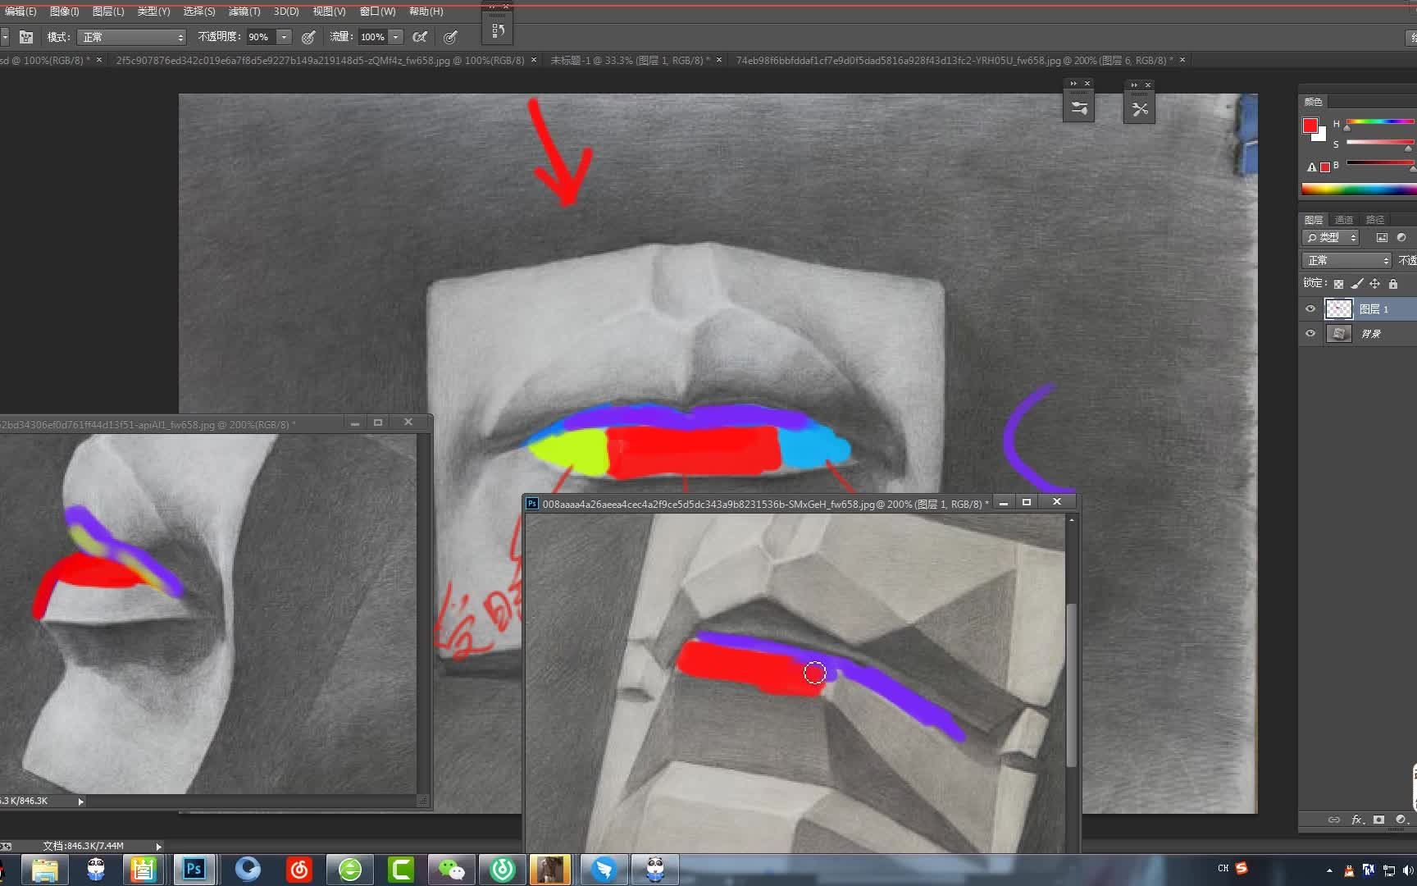Select the 图层 1 layer thumbnail

[1339, 309]
